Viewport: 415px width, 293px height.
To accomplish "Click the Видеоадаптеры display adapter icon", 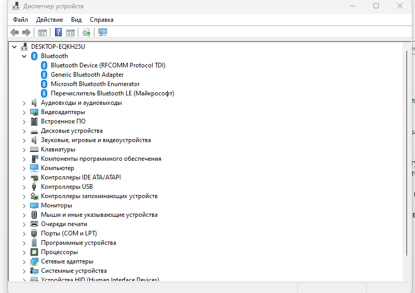I will click(x=34, y=112).
